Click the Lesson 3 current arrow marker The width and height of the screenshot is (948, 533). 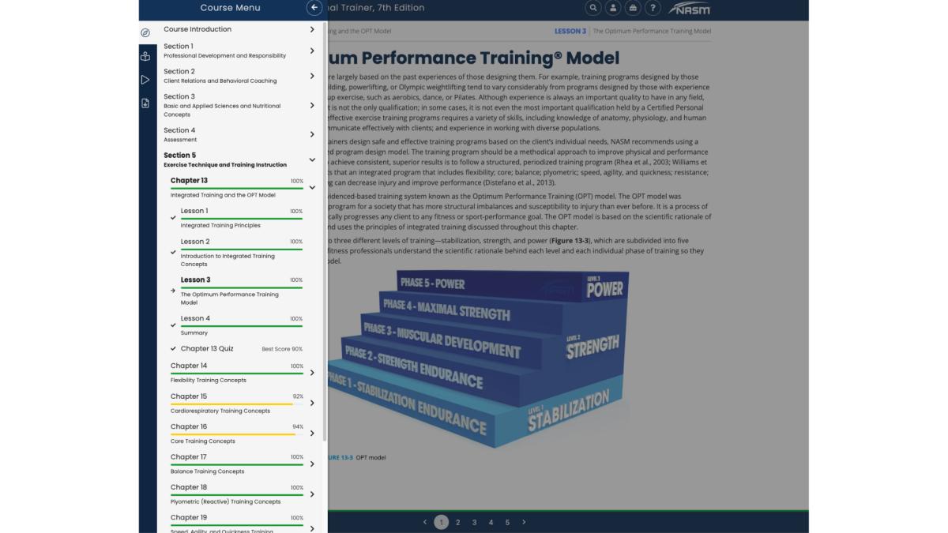click(173, 291)
